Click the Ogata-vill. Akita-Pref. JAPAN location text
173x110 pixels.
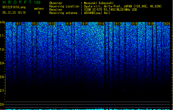pos(123,6)
